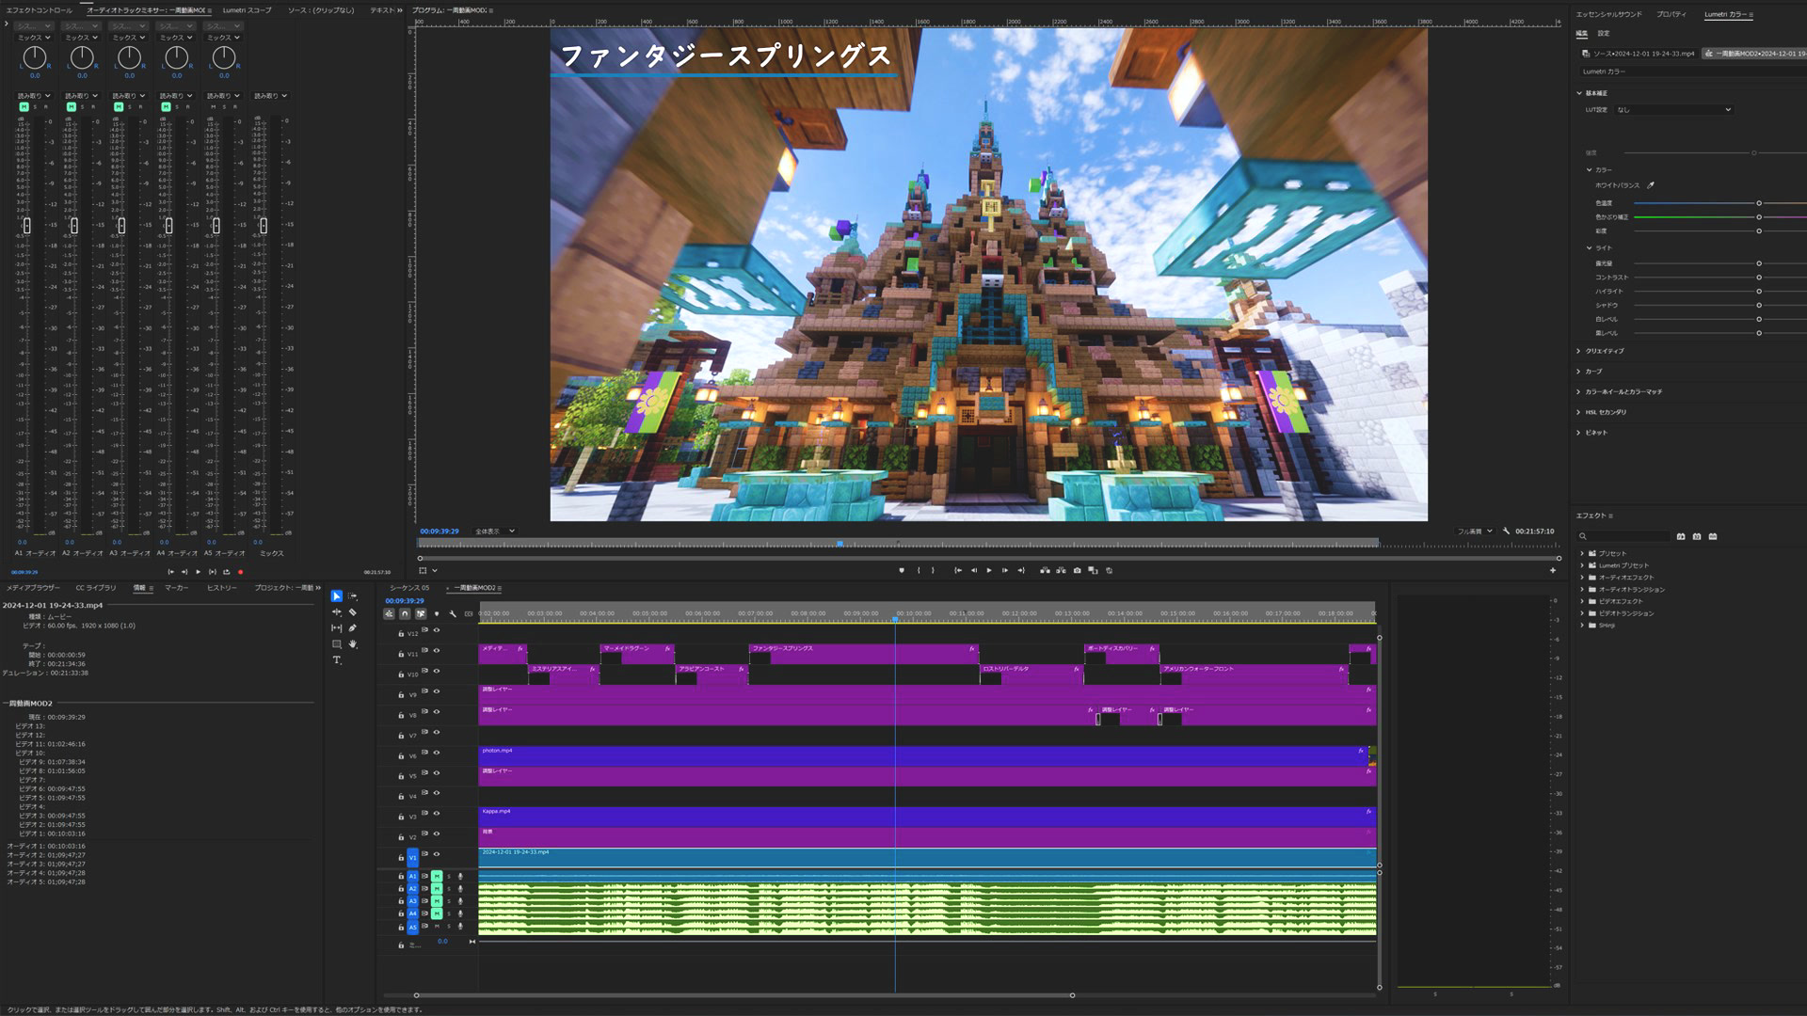Expand オーディオトランジション folder in Effects

(x=1583, y=590)
